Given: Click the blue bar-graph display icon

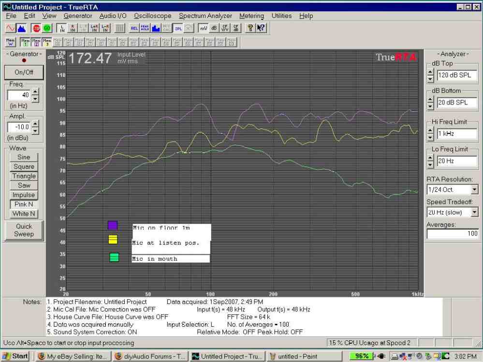Looking at the screenshot, I should click(x=156, y=29).
